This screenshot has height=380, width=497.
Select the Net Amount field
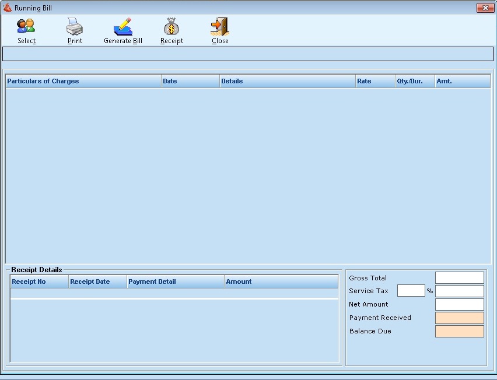tap(460, 304)
